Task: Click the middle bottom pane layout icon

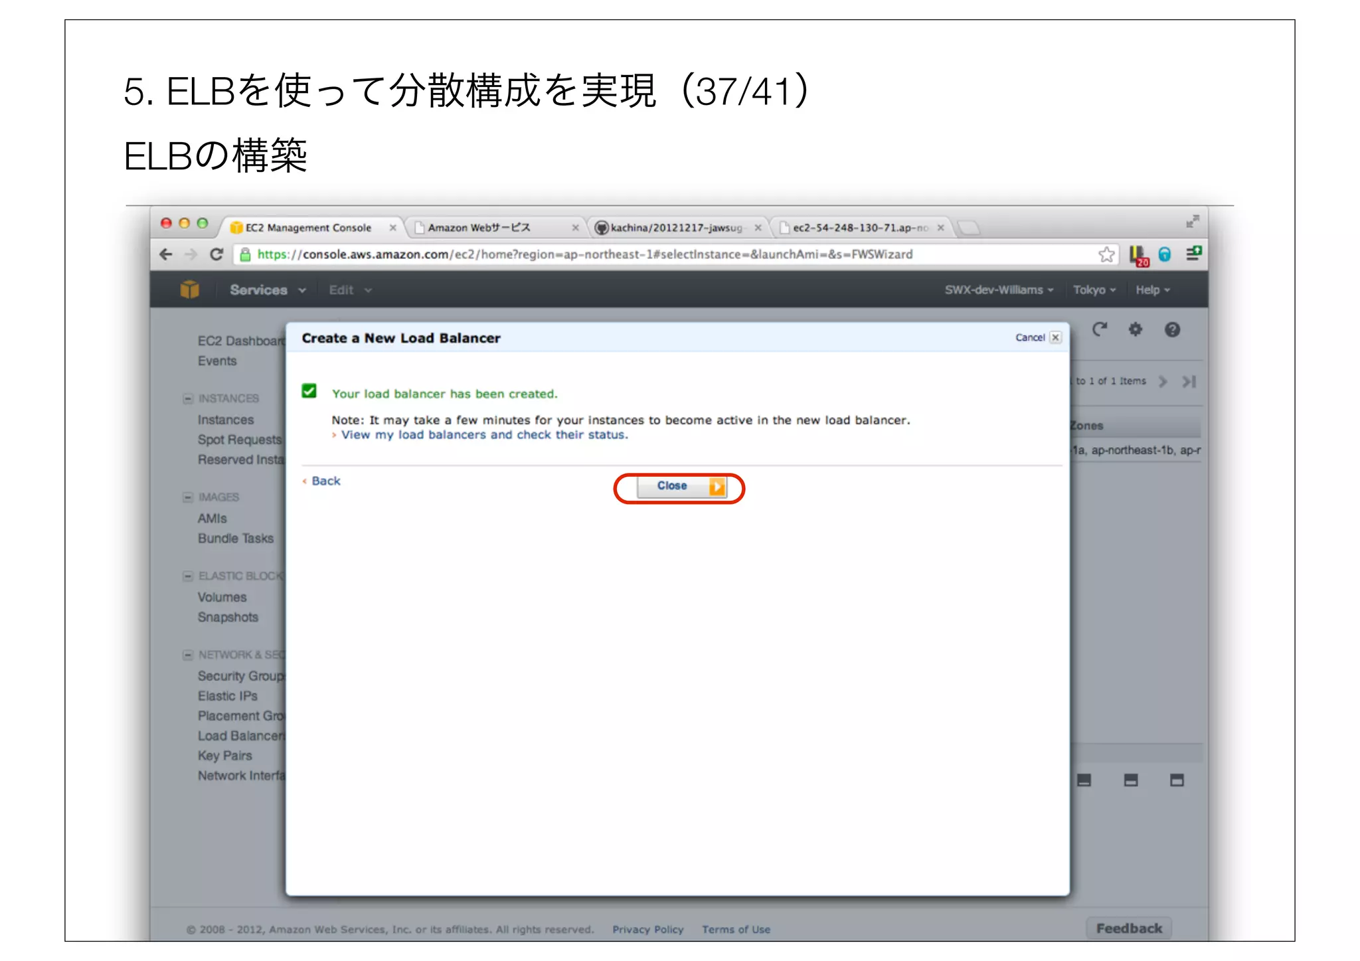Action: [1131, 780]
